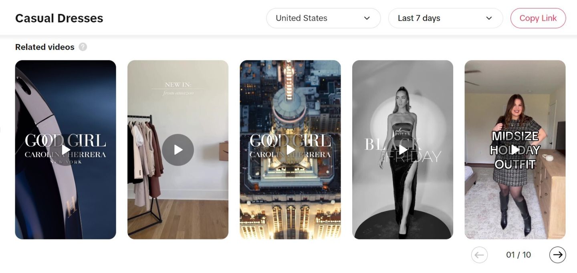577x273 pixels.
Task: Click the help icon beside Related videos
Action: coord(83,47)
